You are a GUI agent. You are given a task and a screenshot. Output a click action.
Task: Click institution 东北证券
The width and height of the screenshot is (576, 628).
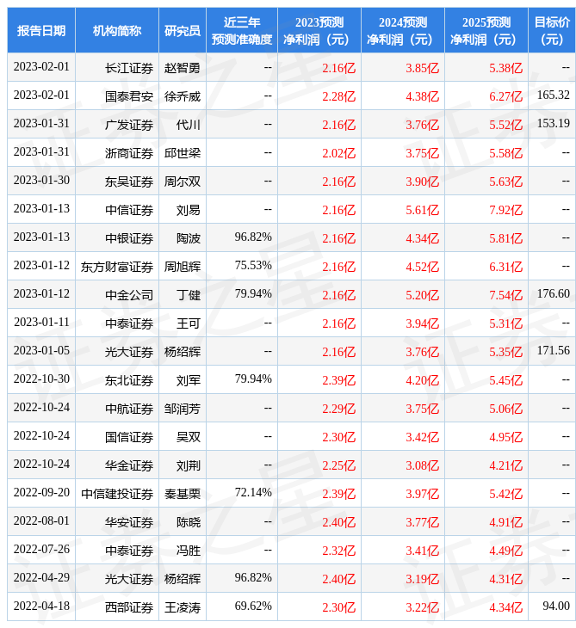point(129,381)
